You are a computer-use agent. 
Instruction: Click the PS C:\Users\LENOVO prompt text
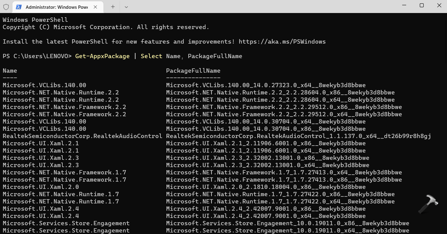click(37, 56)
